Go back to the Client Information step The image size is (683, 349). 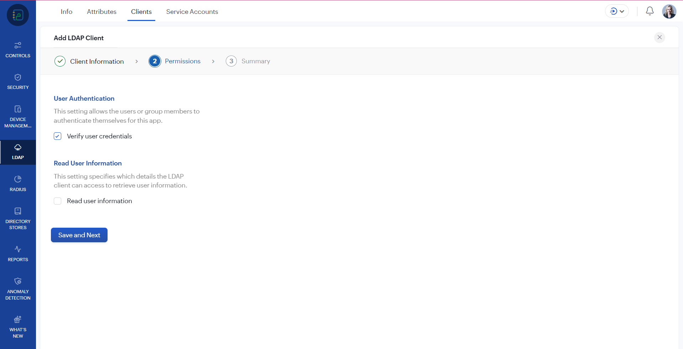89,62
